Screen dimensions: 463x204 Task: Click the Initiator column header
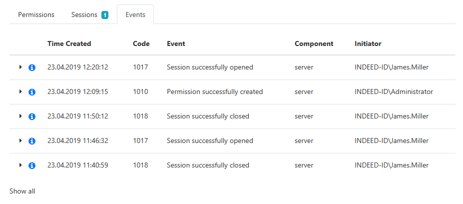click(368, 43)
